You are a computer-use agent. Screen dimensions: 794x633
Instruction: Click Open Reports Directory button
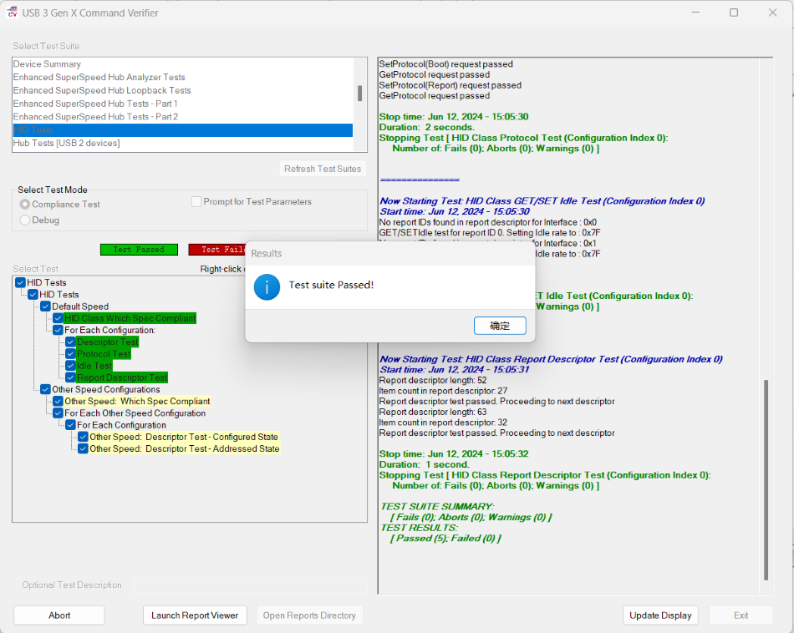click(309, 615)
